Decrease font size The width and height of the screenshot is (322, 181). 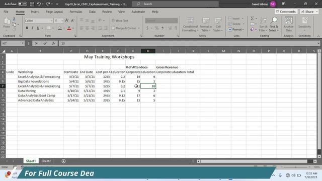click(x=72, y=21)
